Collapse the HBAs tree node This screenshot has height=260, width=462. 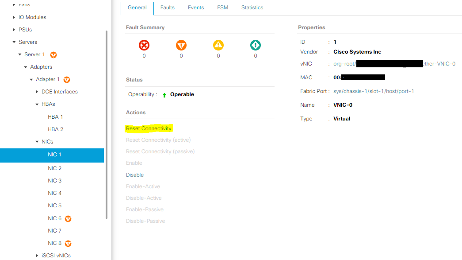(x=37, y=104)
